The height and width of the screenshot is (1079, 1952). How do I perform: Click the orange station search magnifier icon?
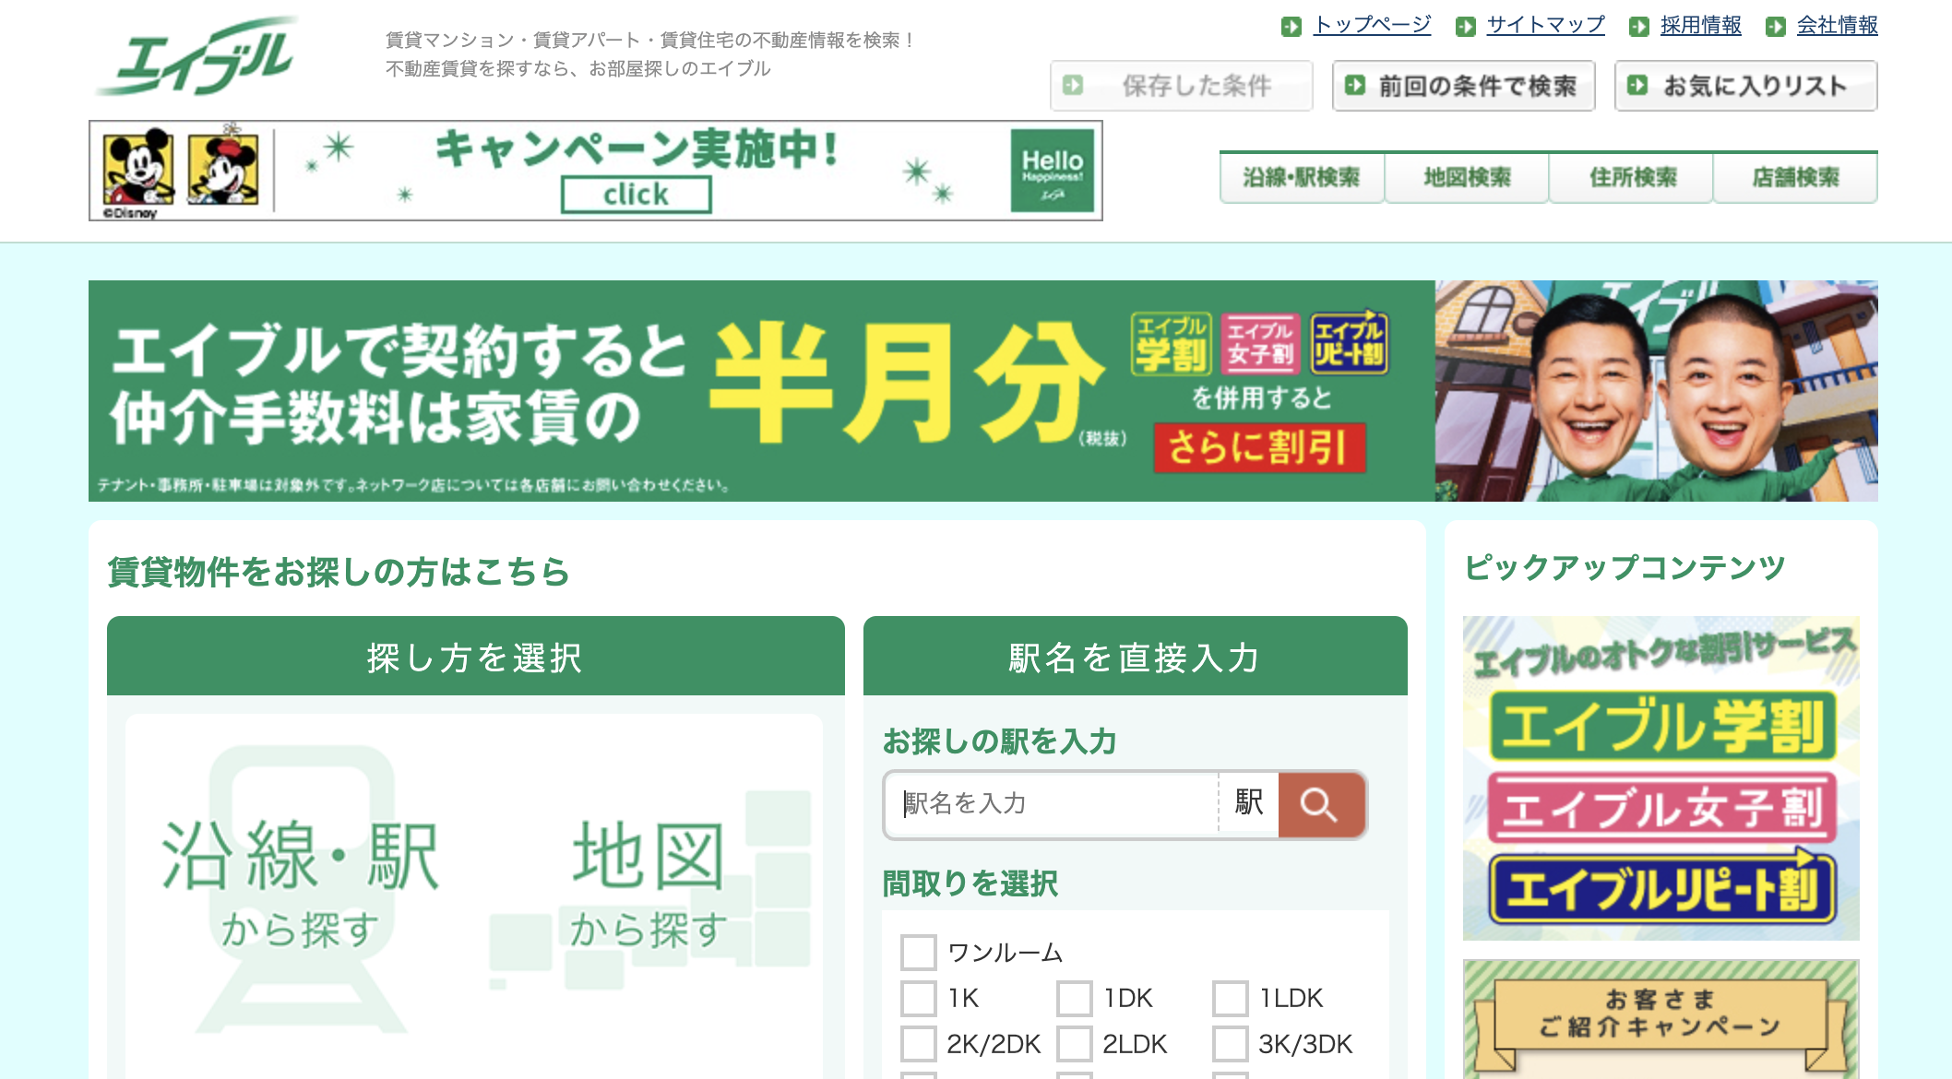[1321, 805]
